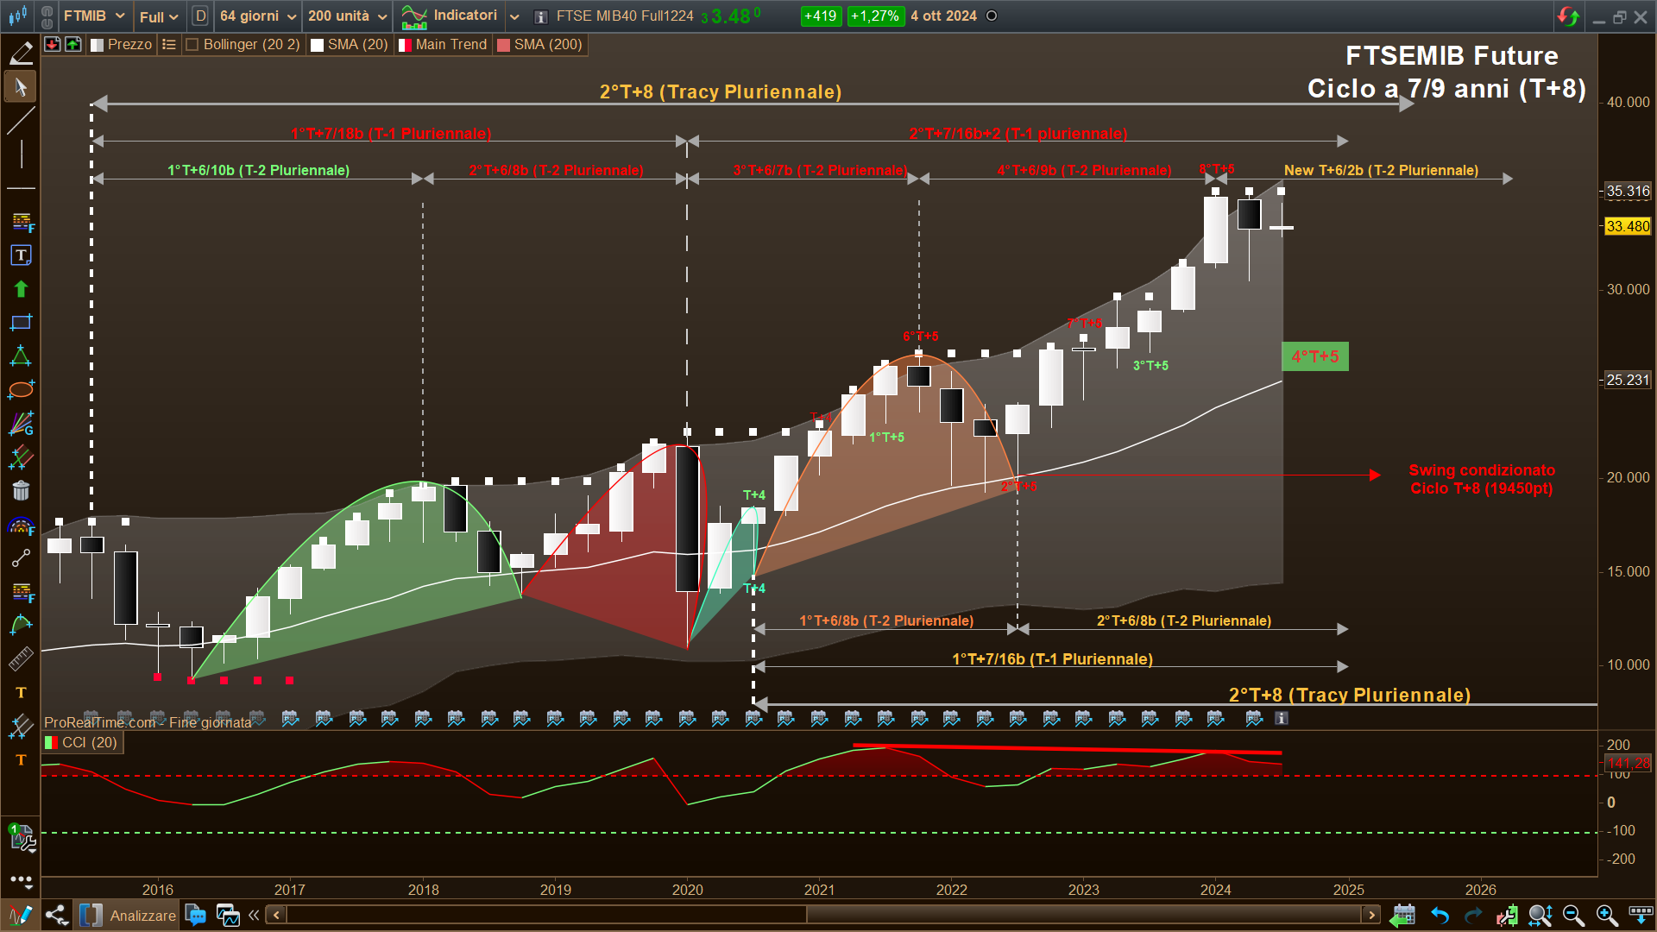Open the 200 unità units dropdown
This screenshot has width=1657, height=932.
348,16
